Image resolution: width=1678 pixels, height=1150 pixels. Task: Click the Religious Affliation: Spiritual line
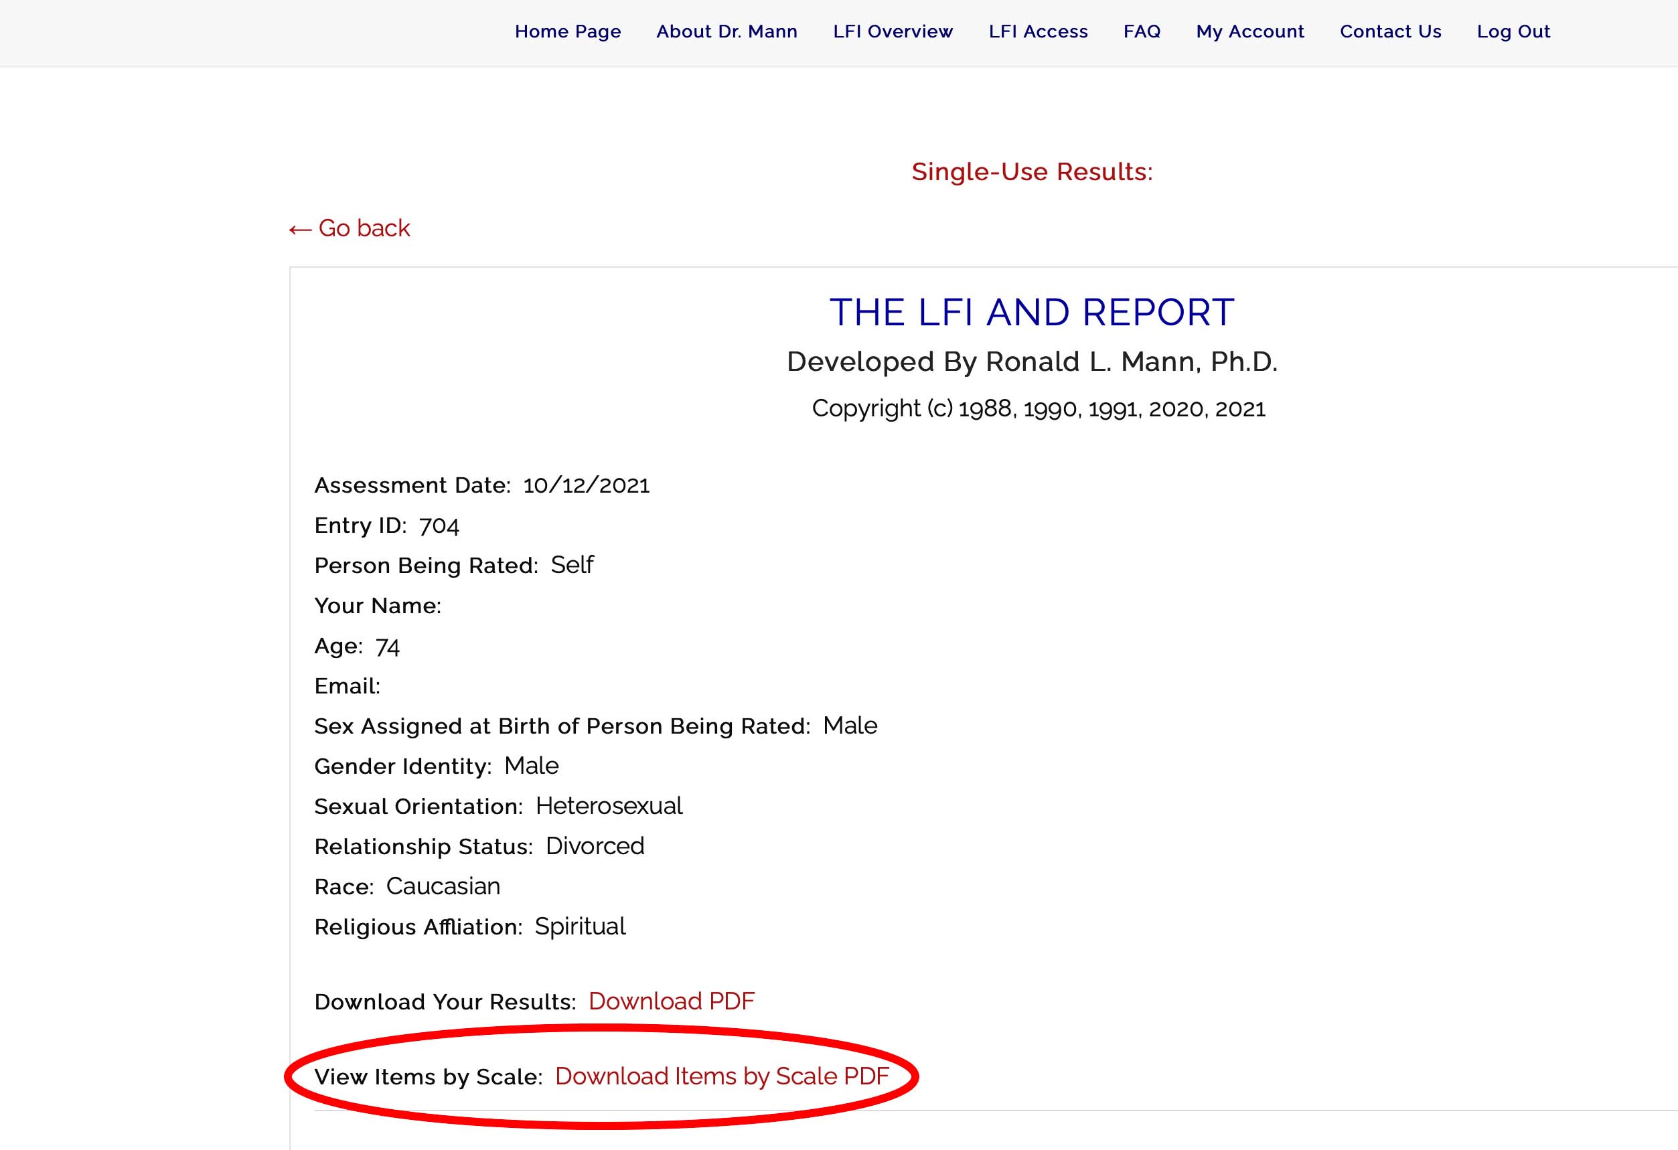(470, 927)
